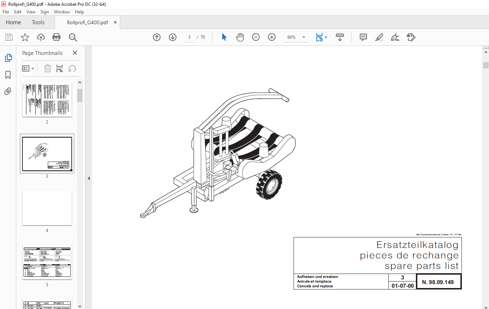The image size is (489, 309).
Task: Click 'spare parts list' text
Action: [x=422, y=266]
